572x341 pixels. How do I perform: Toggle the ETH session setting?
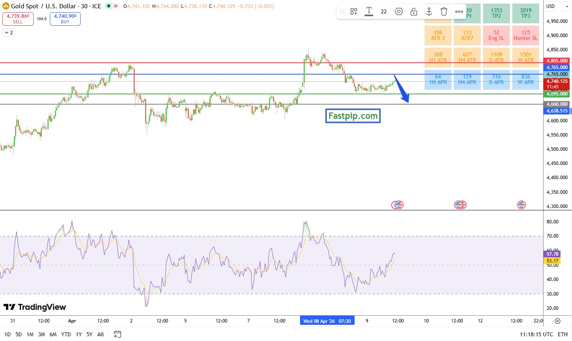coord(563,334)
